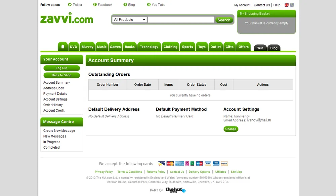Open Returns Policy footer link
The height and width of the screenshot is (196, 336).
(156, 172)
